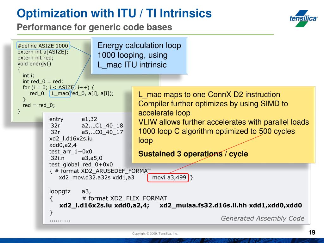
Task: Click the copyright notice 'Copyright © 2009, Tensilica, Inc.'
Action: coord(155,234)
